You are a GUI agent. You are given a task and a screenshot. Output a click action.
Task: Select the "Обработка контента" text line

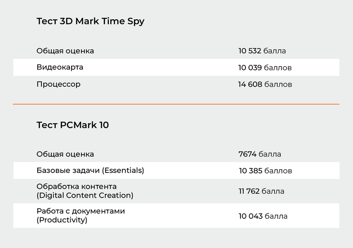[x=76, y=187]
